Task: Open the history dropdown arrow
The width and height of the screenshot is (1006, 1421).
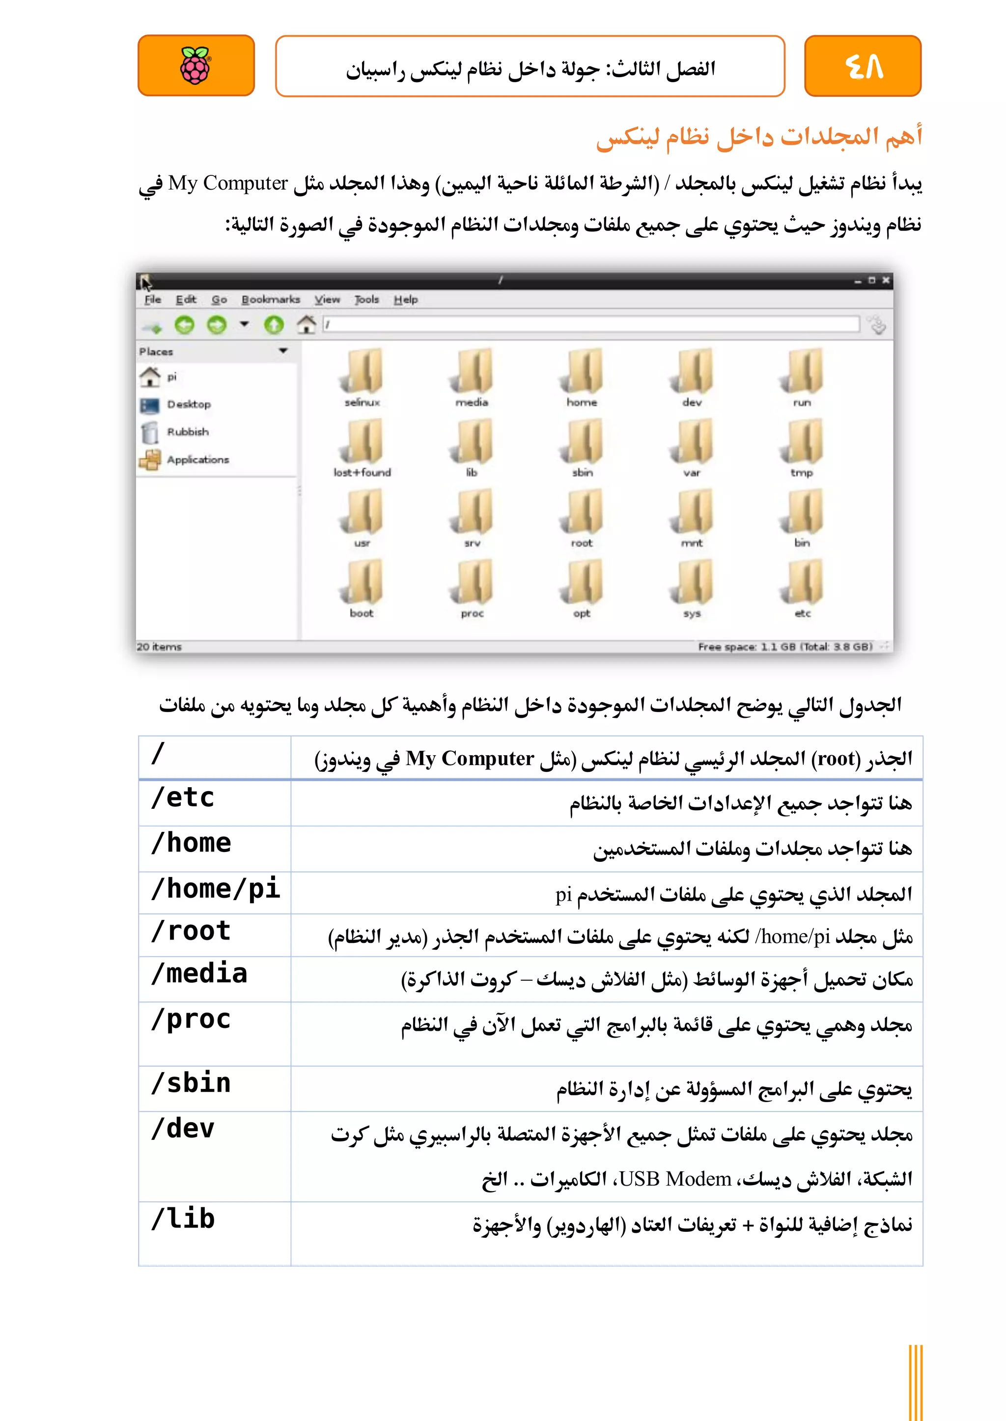Action: point(244,323)
